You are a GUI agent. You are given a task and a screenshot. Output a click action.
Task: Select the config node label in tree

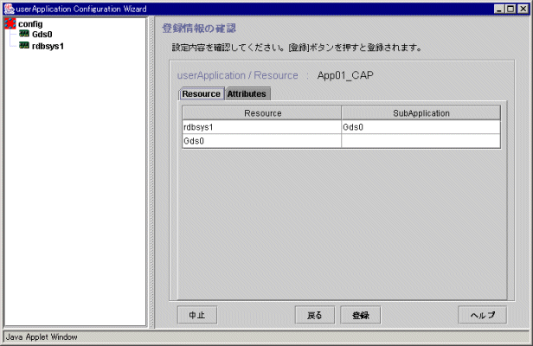pyautogui.click(x=30, y=24)
